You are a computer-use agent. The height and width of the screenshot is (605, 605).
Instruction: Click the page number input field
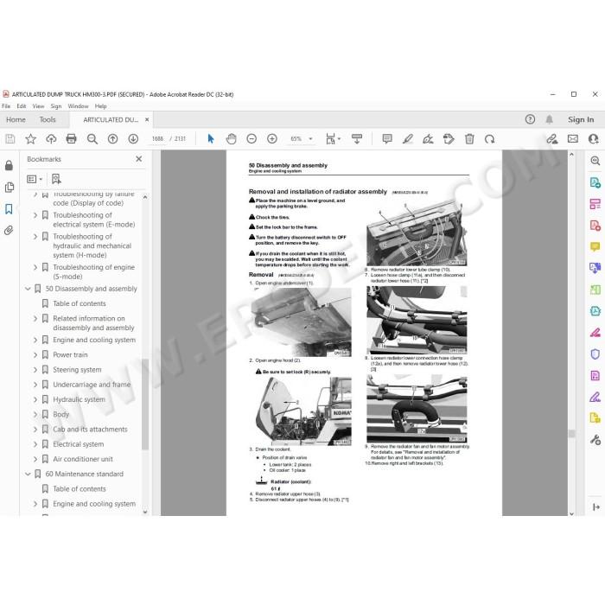(x=157, y=139)
